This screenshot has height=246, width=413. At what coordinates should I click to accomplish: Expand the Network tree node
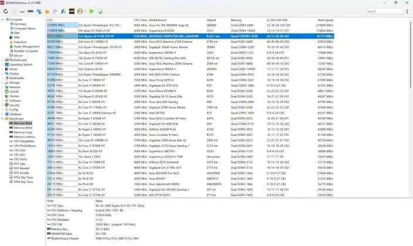click(2, 87)
